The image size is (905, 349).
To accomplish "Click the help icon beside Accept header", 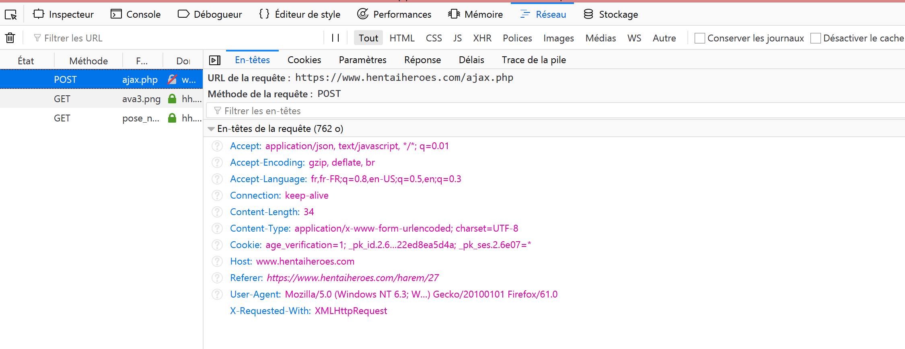I will pyautogui.click(x=217, y=146).
